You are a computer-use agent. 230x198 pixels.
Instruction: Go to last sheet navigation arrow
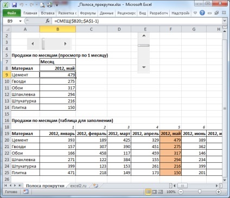[20, 186]
